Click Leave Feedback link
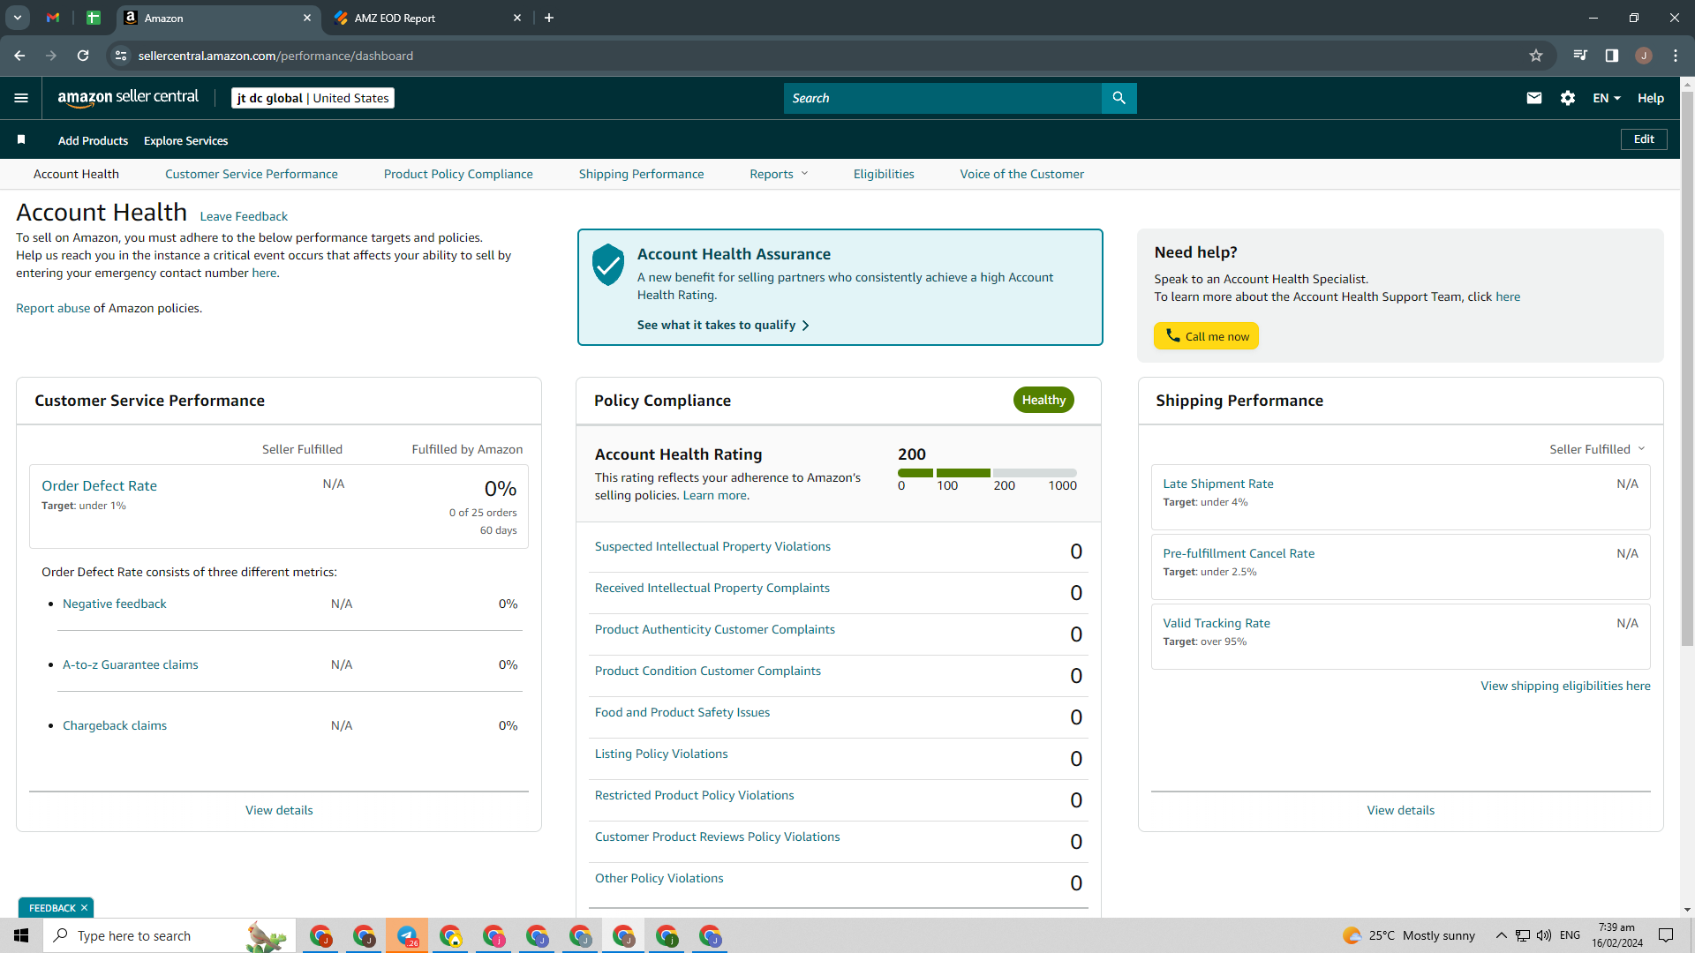The height and width of the screenshot is (953, 1695). click(x=244, y=216)
